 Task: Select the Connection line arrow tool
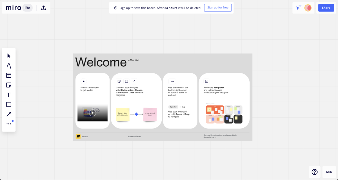coord(9,114)
